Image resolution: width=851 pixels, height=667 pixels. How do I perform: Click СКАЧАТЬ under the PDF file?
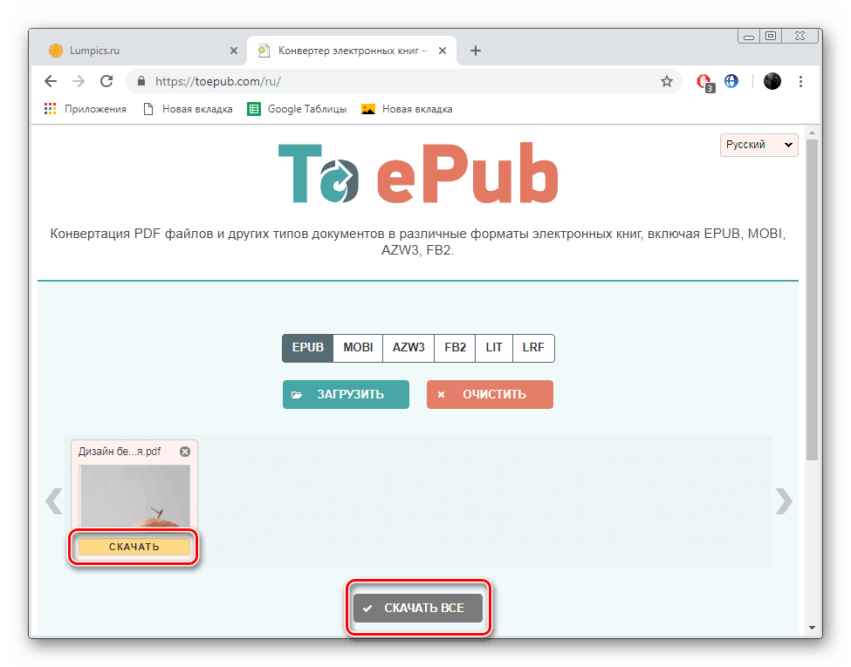tap(134, 547)
